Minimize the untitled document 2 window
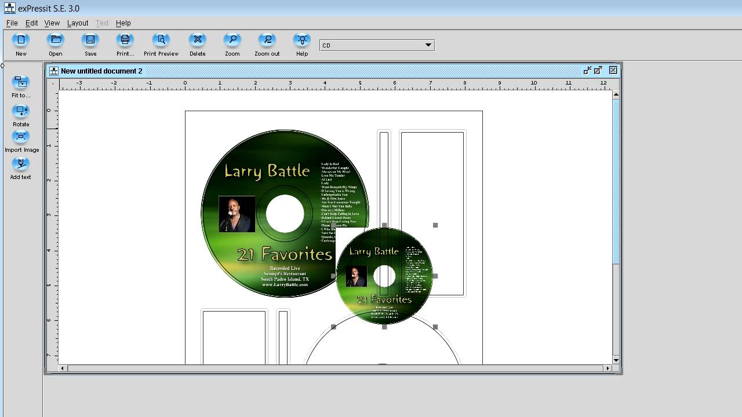Image resolution: width=742 pixels, height=417 pixels. [587, 70]
